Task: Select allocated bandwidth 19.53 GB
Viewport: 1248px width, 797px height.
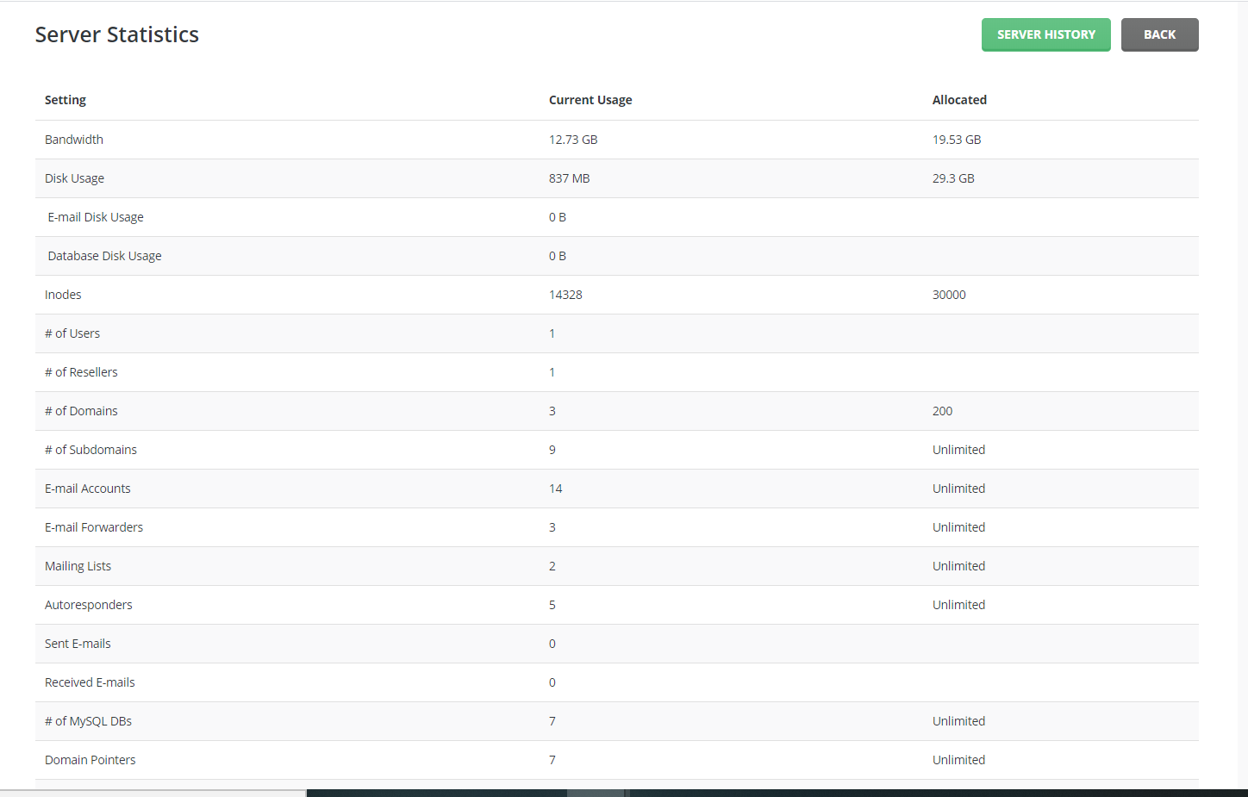Action: coord(957,140)
